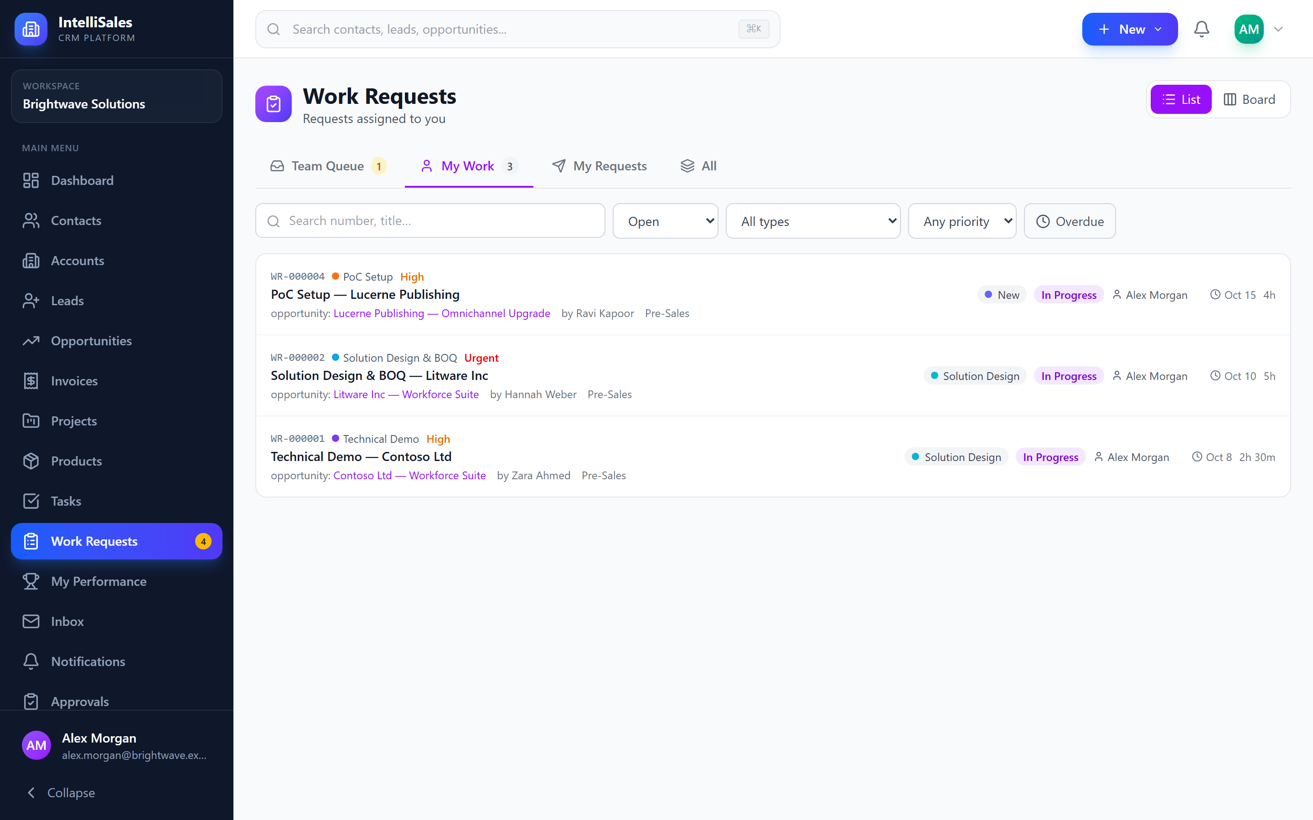Open Litware Inc — Workforce Suite opportunity
The width and height of the screenshot is (1313, 820).
pos(406,394)
